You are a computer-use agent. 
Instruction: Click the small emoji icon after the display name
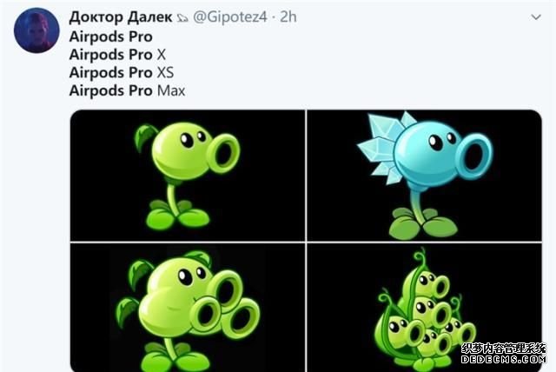click(x=182, y=17)
